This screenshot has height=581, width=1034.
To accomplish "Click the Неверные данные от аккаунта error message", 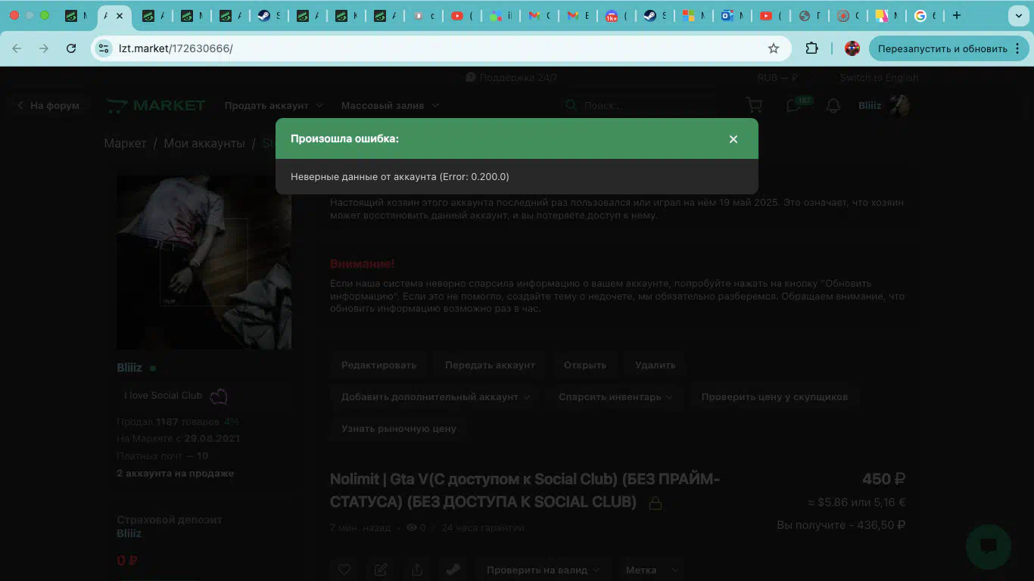I will tap(400, 176).
